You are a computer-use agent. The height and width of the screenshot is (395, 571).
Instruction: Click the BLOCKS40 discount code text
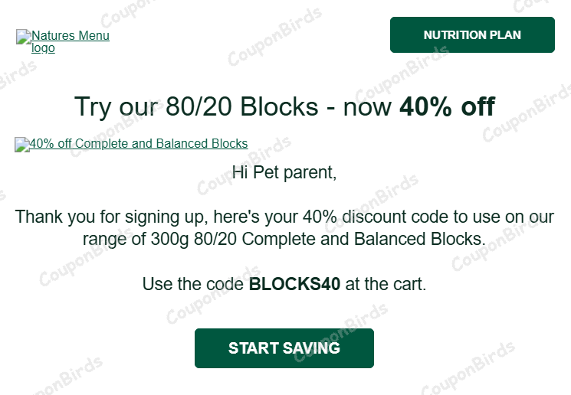[294, 284]
